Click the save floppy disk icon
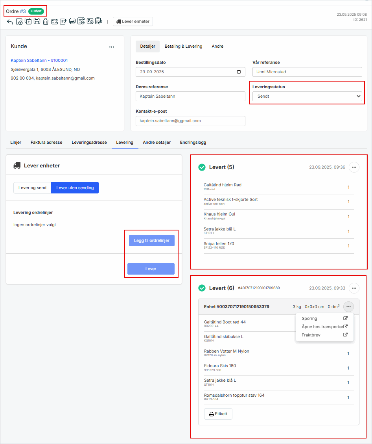Screen dimensions: 372x444 [37, 22]
